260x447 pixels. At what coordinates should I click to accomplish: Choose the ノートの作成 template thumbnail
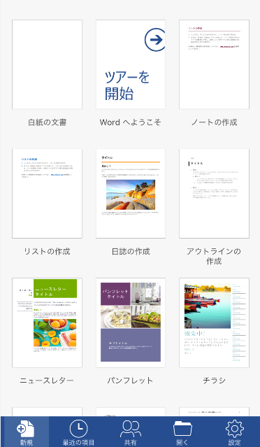point(214,64)
